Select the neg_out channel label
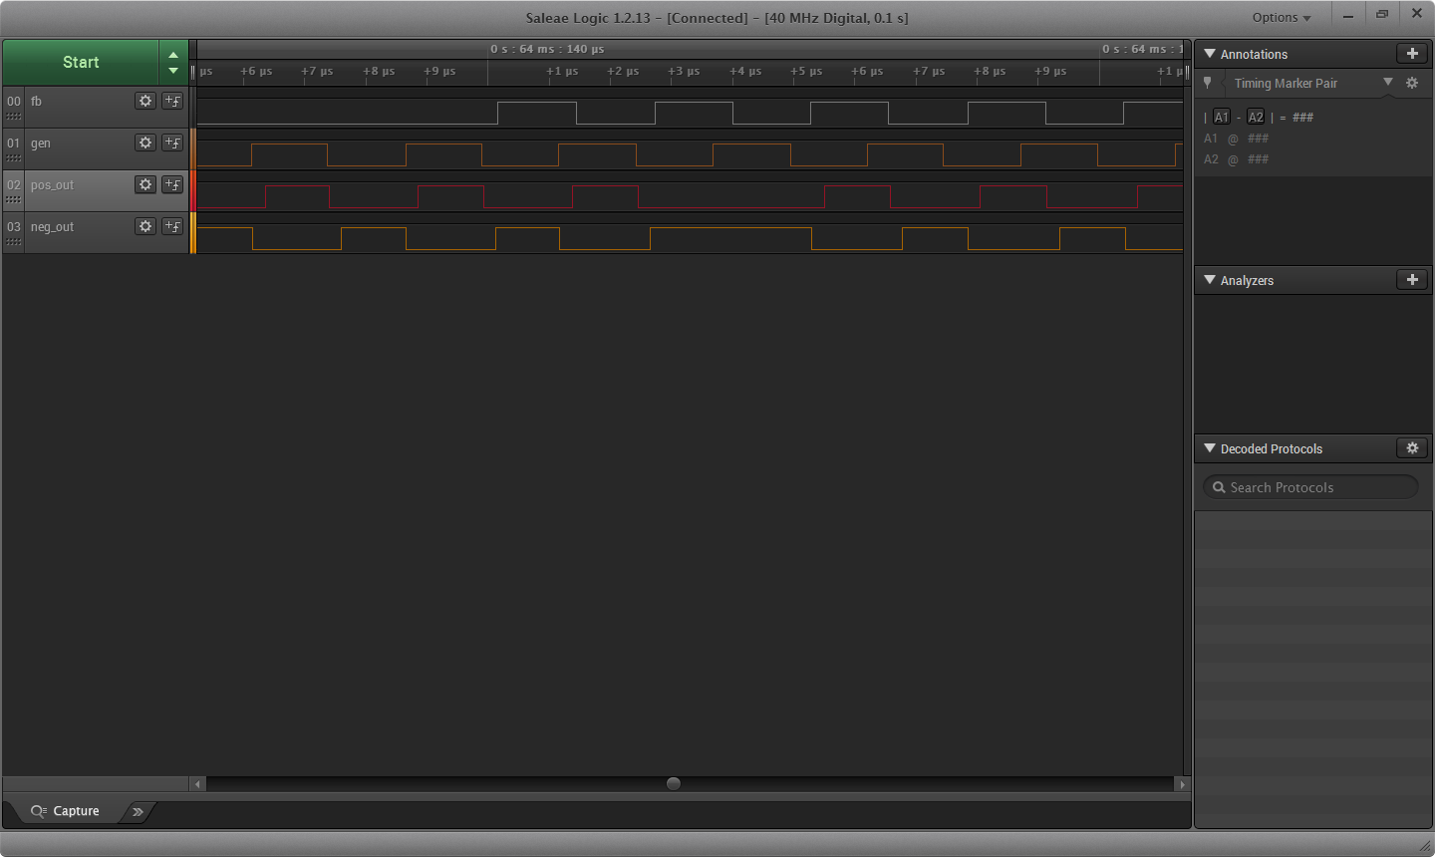This screenshot has width=1435, height=857. (x=52, y=226)
